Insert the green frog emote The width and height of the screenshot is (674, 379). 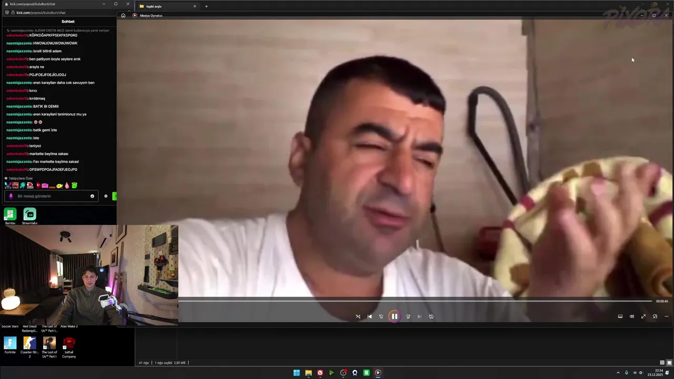coord(74,185)
